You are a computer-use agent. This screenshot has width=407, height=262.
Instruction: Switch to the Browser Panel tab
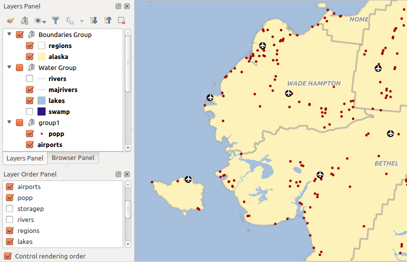[x=73, y=158]
